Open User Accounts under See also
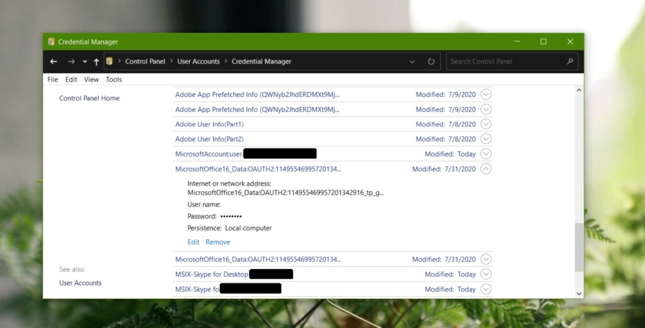The height and width of the screenshot is (328, 645). pos(80,283)
